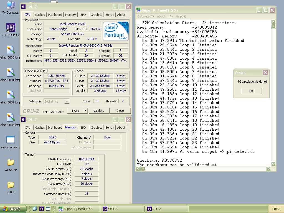Open Graphics tab in top CPU-Z window
The height and width of the screenshot is (213, 284).
click(96, 15)
